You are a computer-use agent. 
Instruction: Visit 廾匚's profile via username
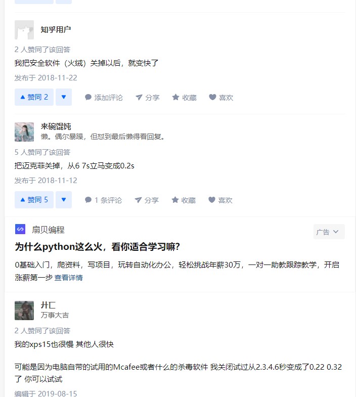pos(48,305)
